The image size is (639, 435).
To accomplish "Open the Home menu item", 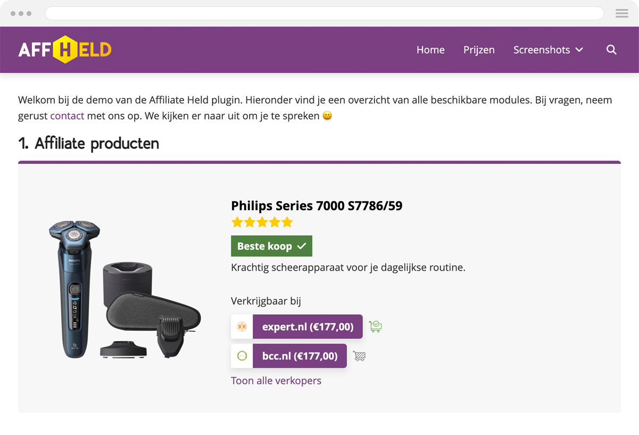I will [430, 49].
